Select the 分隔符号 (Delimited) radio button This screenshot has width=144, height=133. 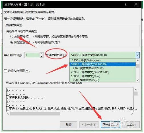(12, 36)
